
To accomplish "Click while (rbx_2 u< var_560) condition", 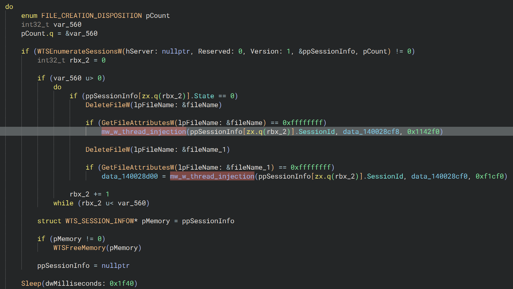I will pos(101,203).
